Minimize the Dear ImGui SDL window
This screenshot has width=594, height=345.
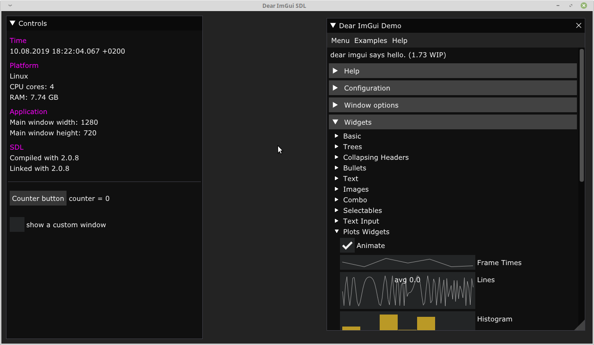(558, 6)
